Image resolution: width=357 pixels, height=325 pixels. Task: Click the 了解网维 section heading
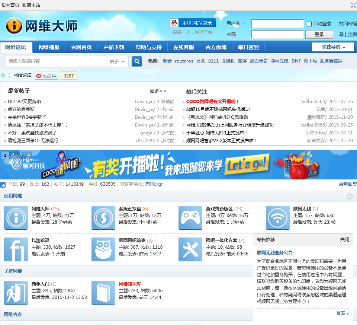(x=13, y=271)
